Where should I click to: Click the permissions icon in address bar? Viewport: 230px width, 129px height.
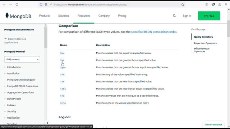click(51, 5)
